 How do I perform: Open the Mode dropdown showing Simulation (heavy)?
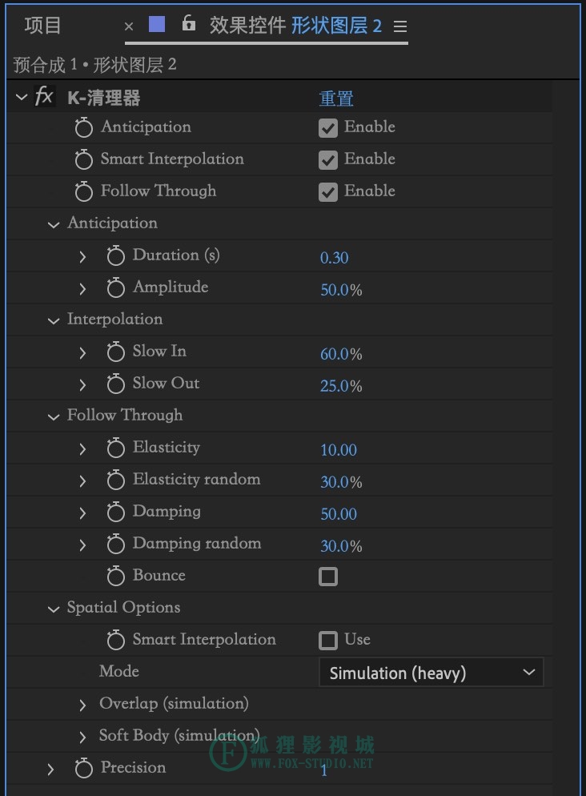point(431,673)
